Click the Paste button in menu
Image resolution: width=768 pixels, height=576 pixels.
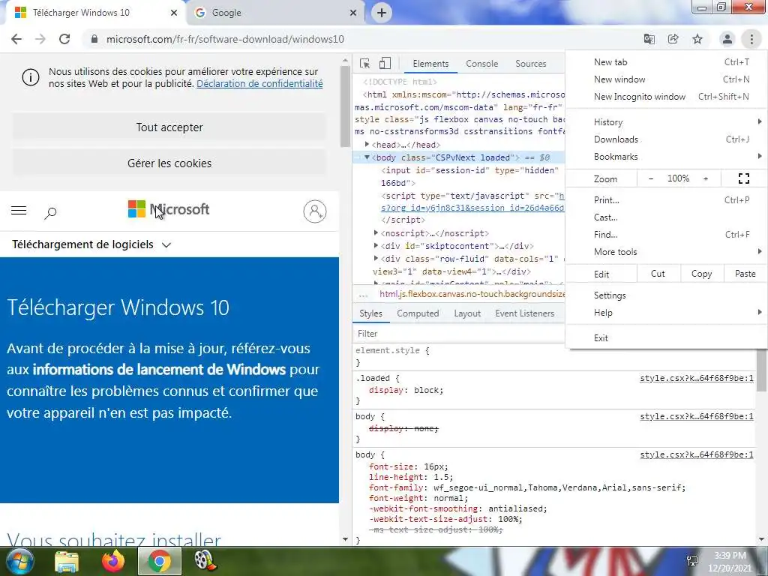point(745,274)
